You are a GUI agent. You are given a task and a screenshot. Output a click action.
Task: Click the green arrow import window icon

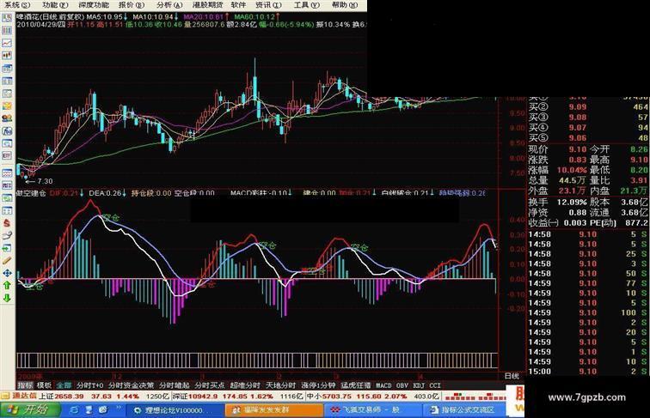[7, 248]
